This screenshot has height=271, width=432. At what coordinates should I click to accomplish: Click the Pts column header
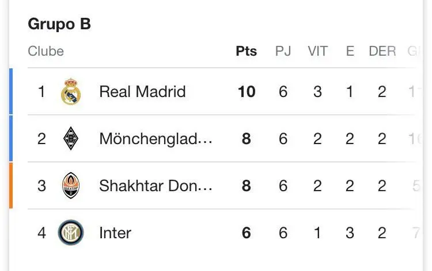click(x=247, y=51)
